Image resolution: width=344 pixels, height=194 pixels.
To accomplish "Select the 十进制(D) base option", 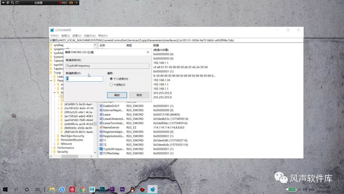I will pyautogui.click(x=114, y=85).
